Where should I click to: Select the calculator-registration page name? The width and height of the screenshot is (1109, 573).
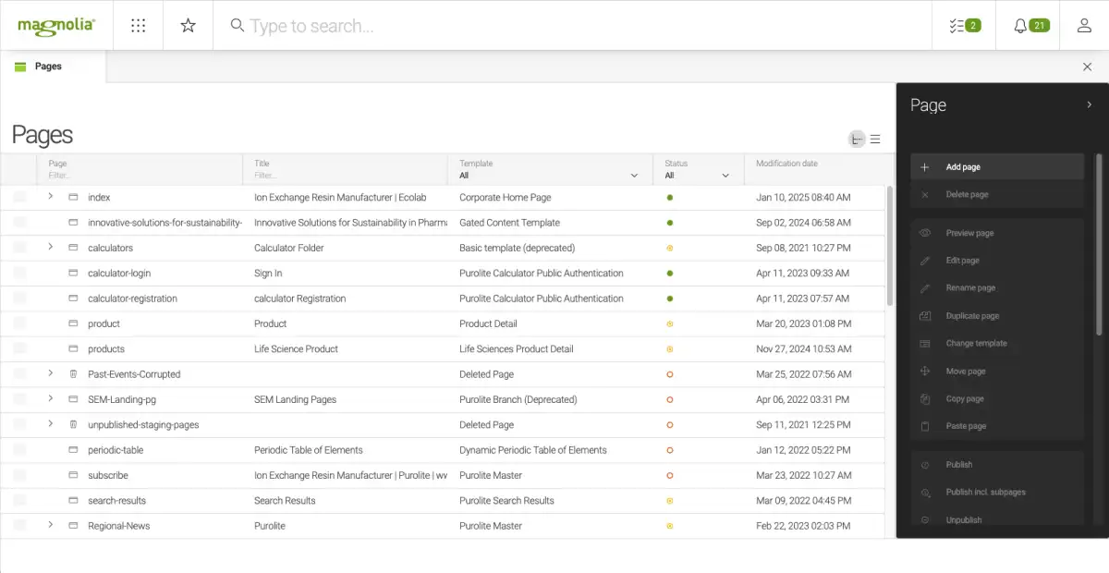(132, 299)
